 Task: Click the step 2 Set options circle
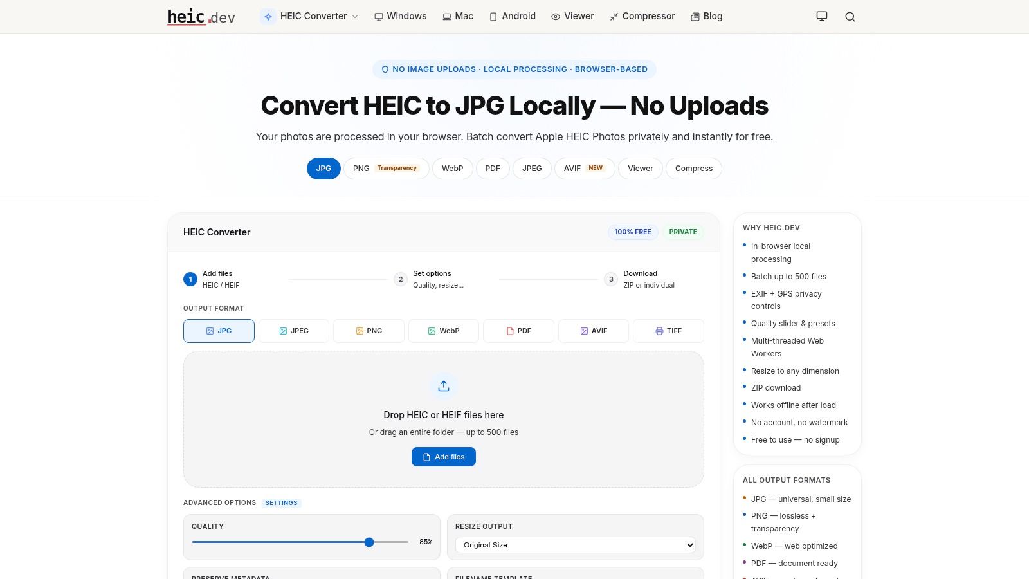pyautogui.click(x=401, y=279)
